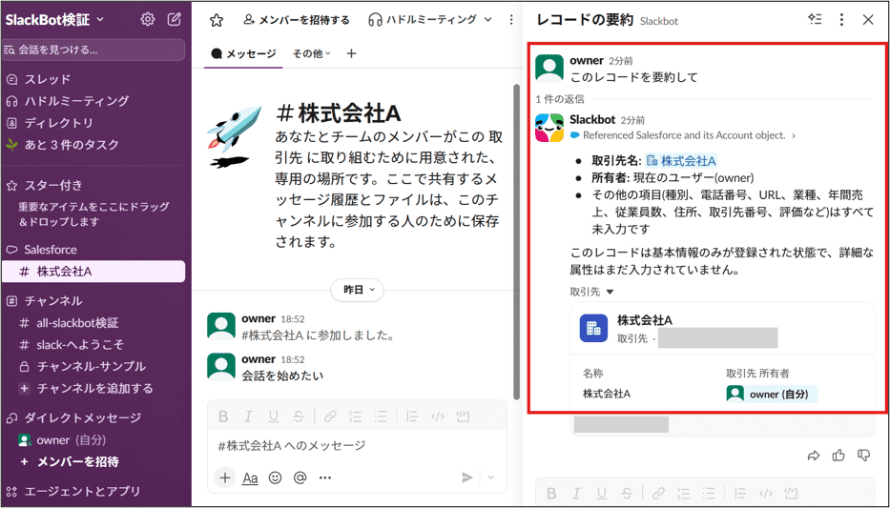
Task: Add a new tab with plus icon
Action: (x=351, y=53)
